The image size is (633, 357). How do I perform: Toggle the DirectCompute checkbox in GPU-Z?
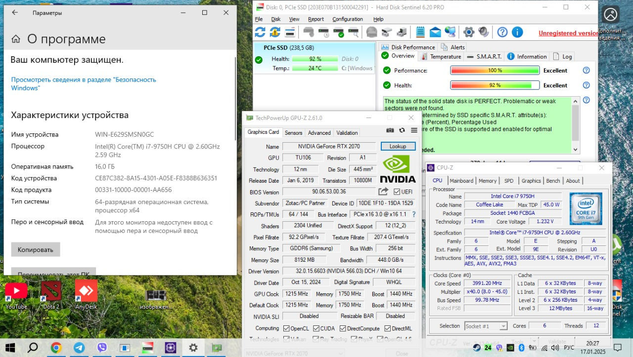click(x=342, y=328)
